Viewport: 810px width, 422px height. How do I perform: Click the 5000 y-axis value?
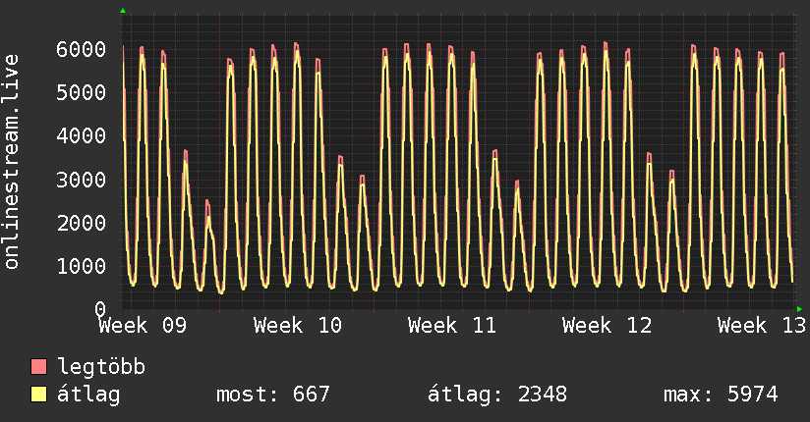82,93
